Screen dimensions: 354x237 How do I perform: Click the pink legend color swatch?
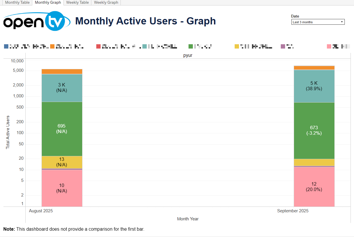tap(329, 46)
